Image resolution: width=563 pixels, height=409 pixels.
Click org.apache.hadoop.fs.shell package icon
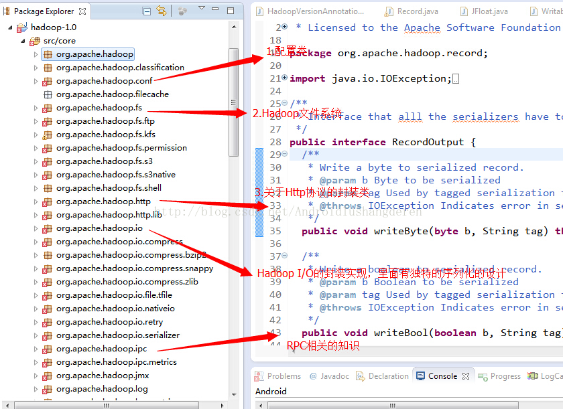click(x=48, y=188)
